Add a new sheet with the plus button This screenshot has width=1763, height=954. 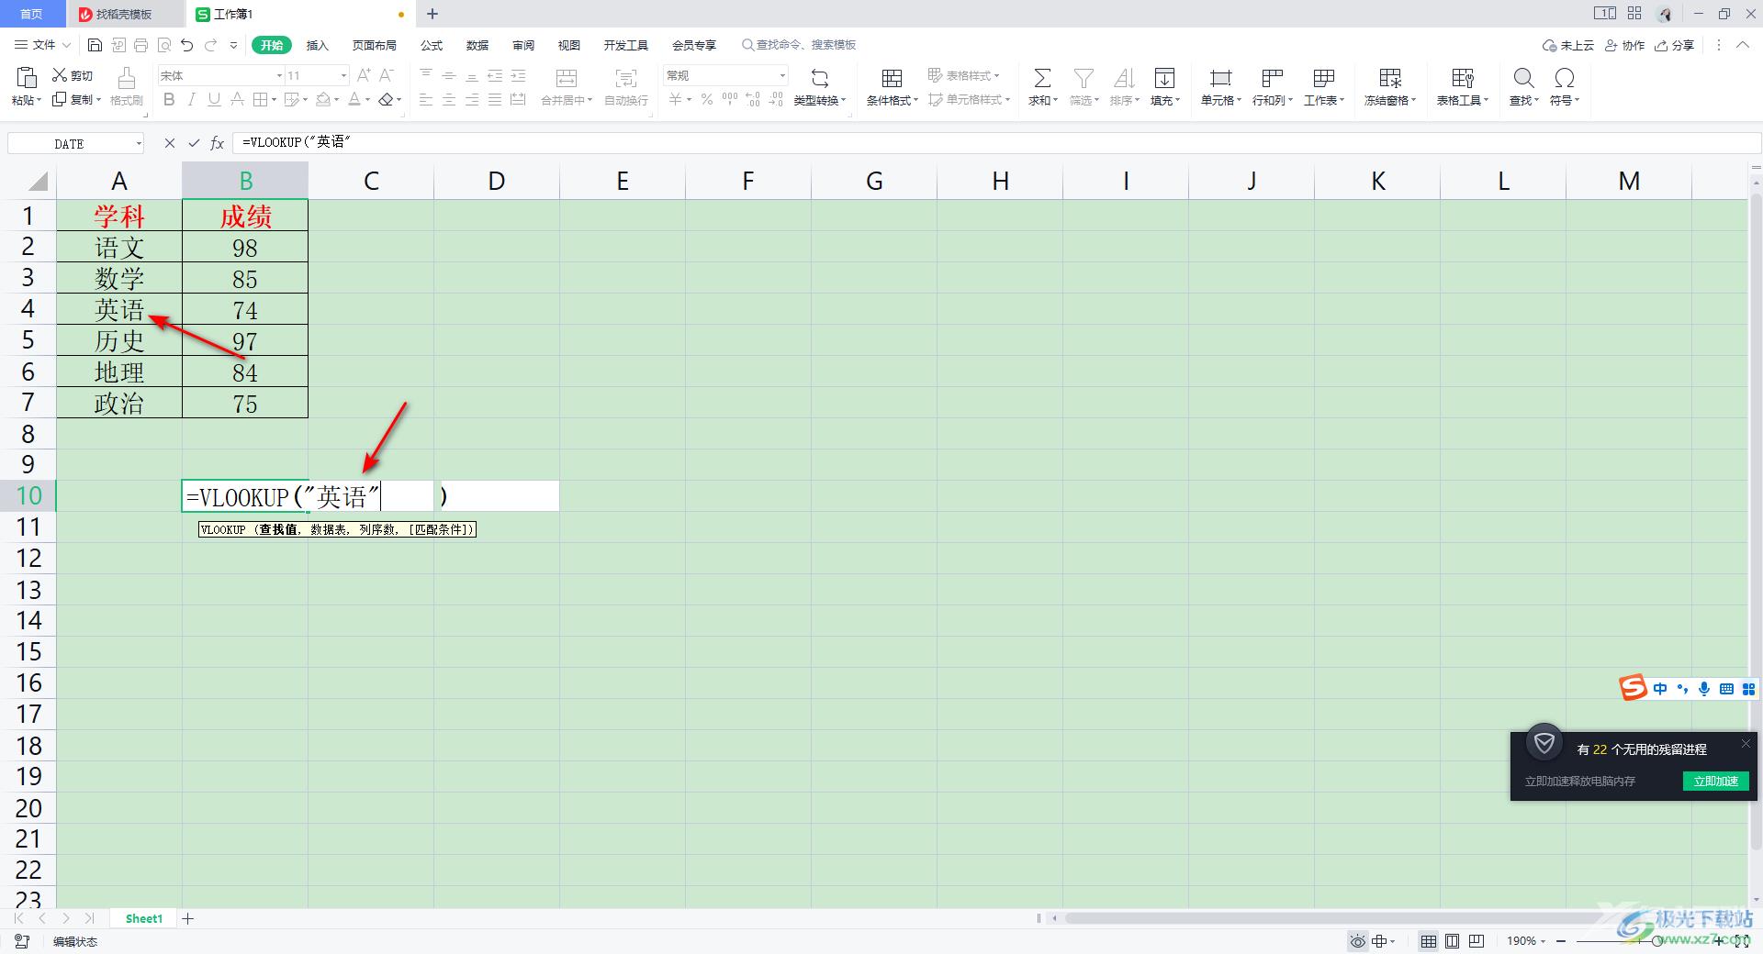[188, 918]
